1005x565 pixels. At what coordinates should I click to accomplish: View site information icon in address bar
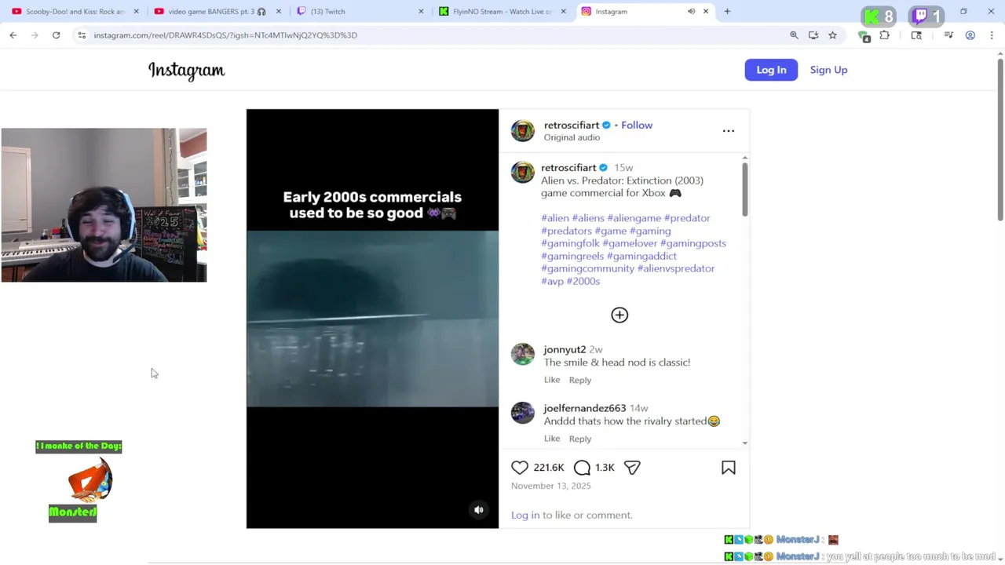click(82, 35)
